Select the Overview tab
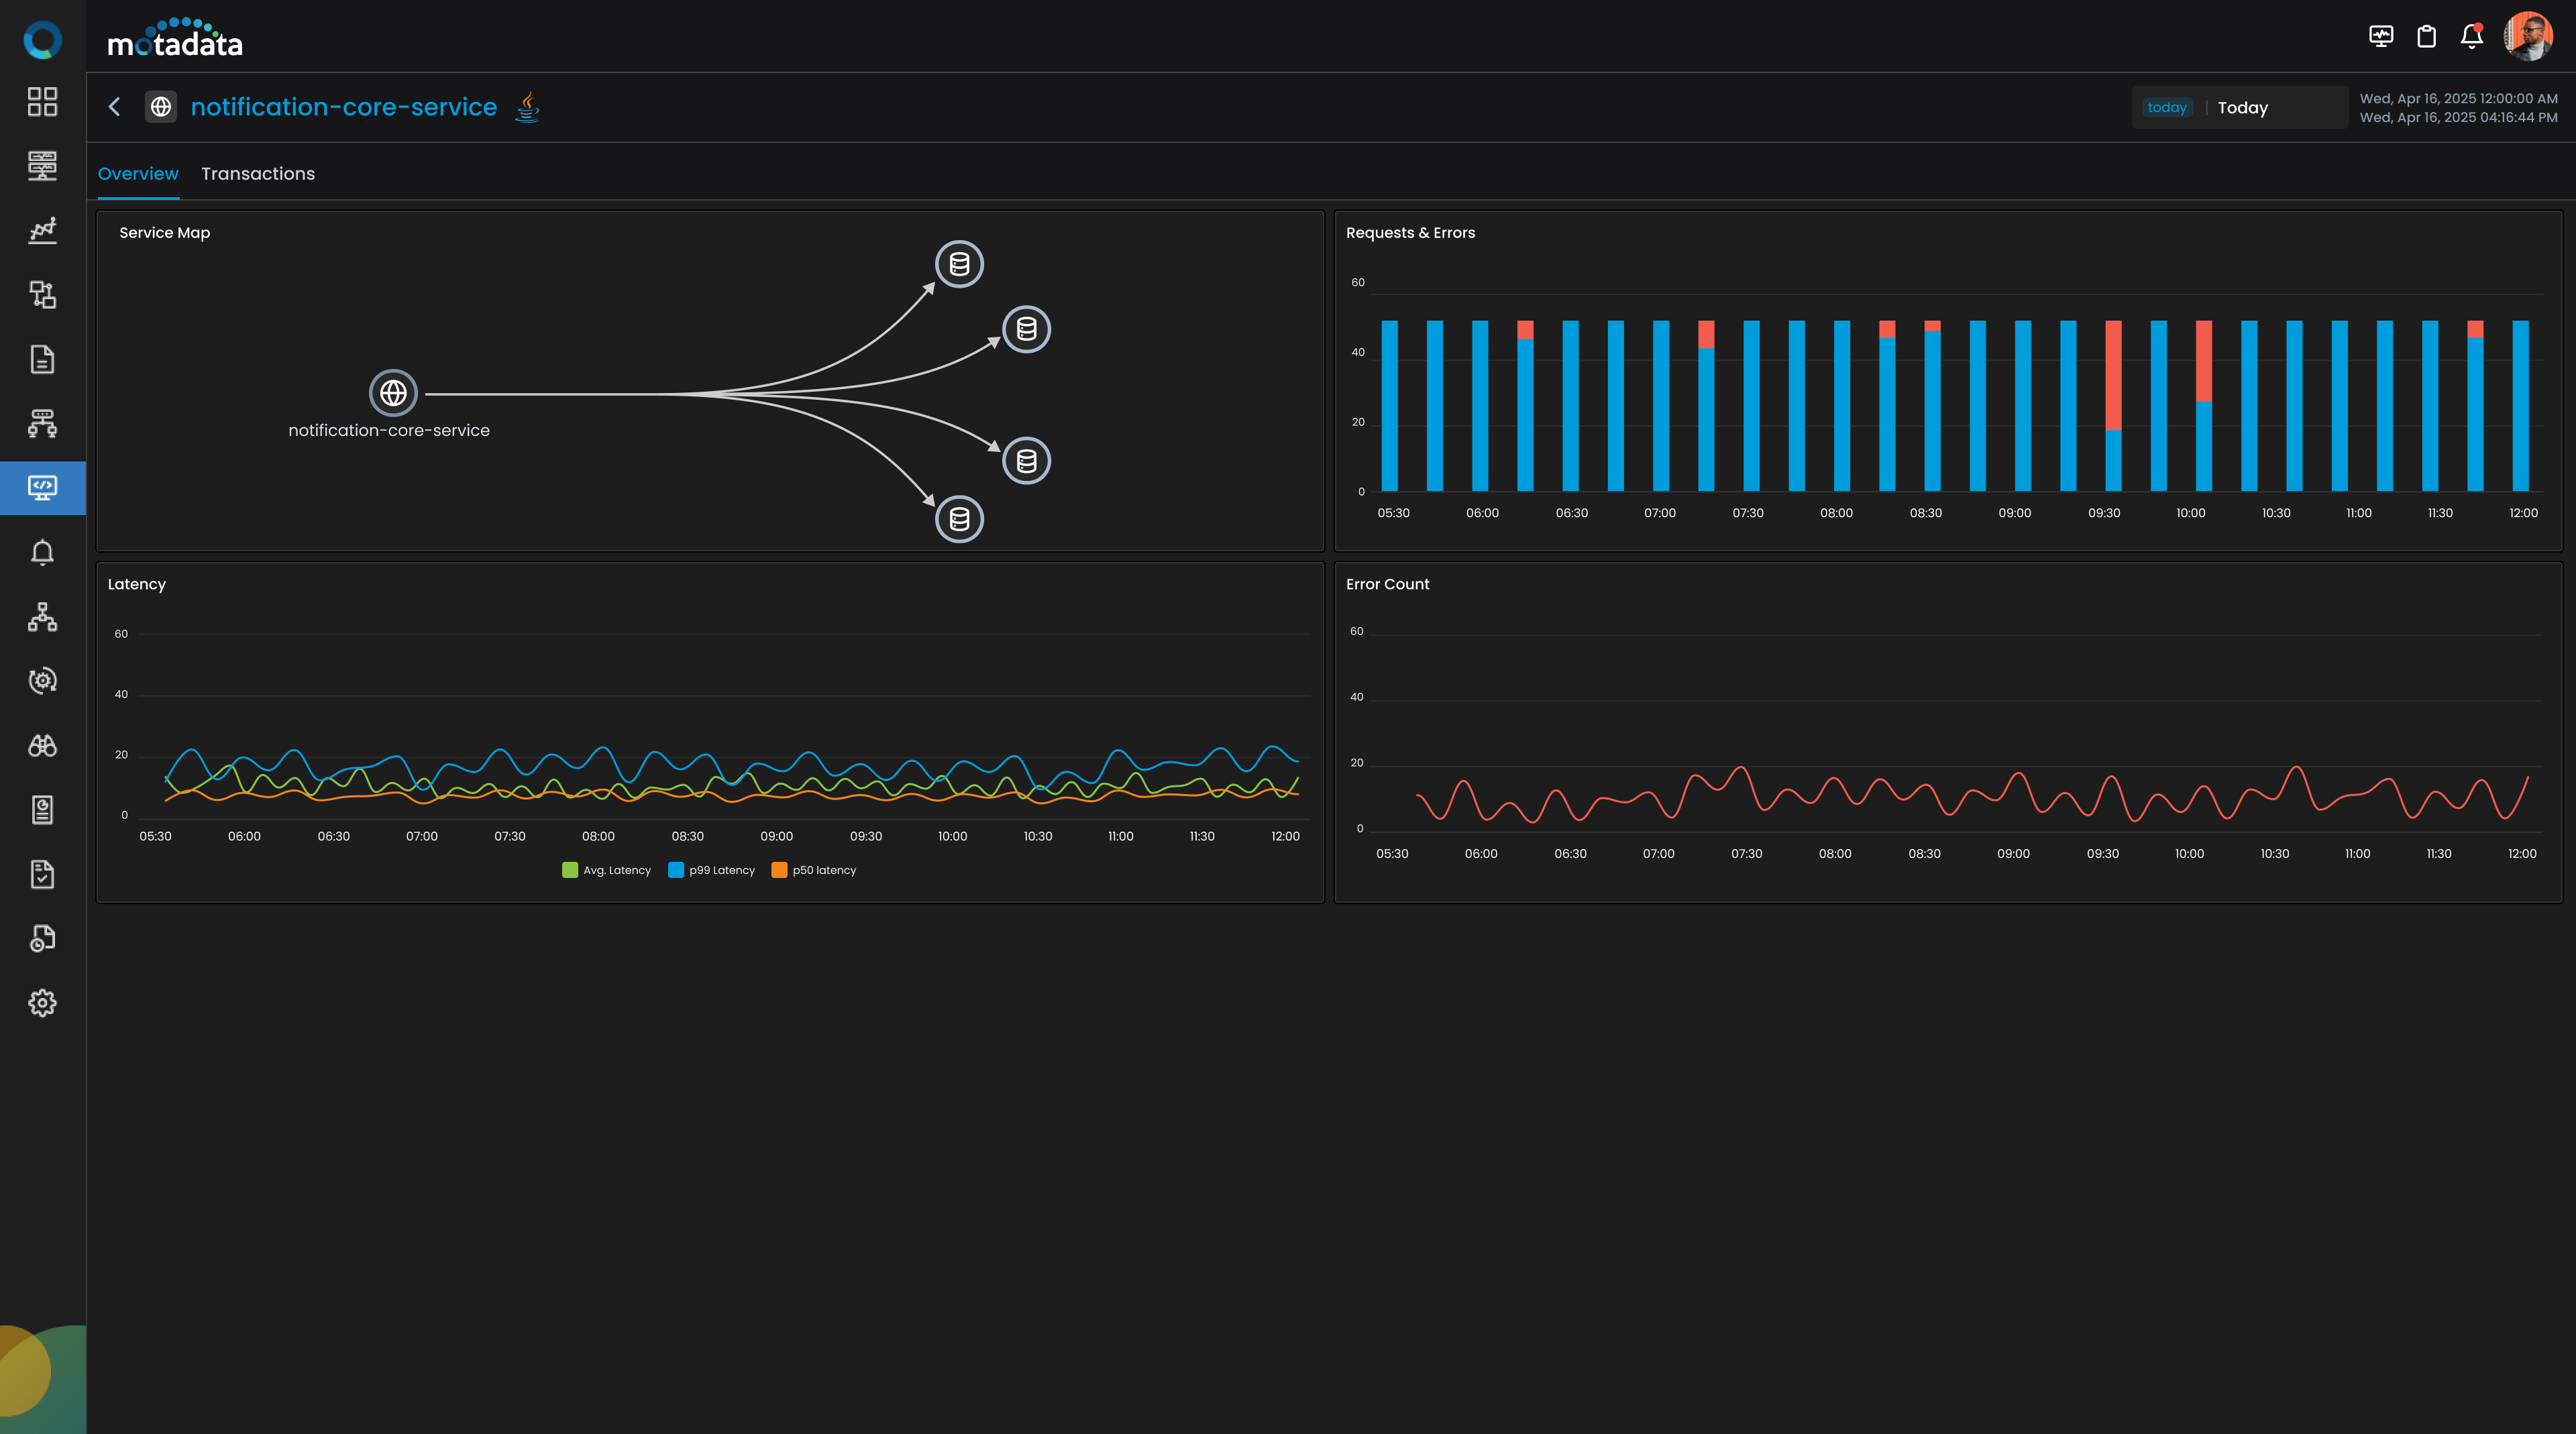Screen dimensions: 2576x1434 pyautogui.click(x=138, y=174)
